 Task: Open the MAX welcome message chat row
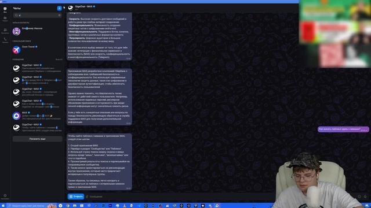(37, 116)
